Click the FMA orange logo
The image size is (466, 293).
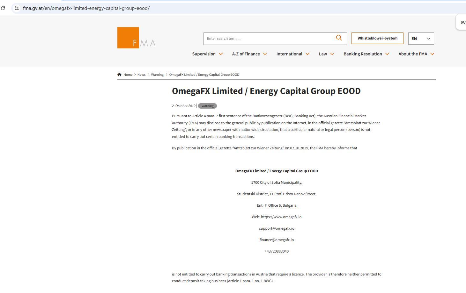pos(136,38)
